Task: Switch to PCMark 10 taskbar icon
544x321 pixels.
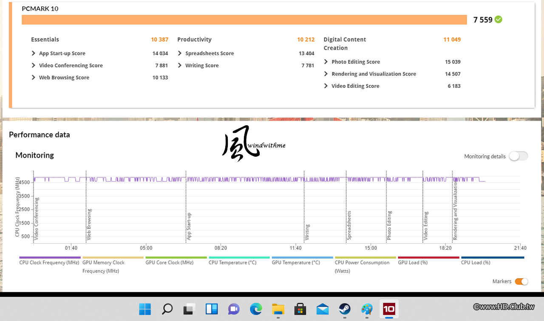Action: [389, 309]
